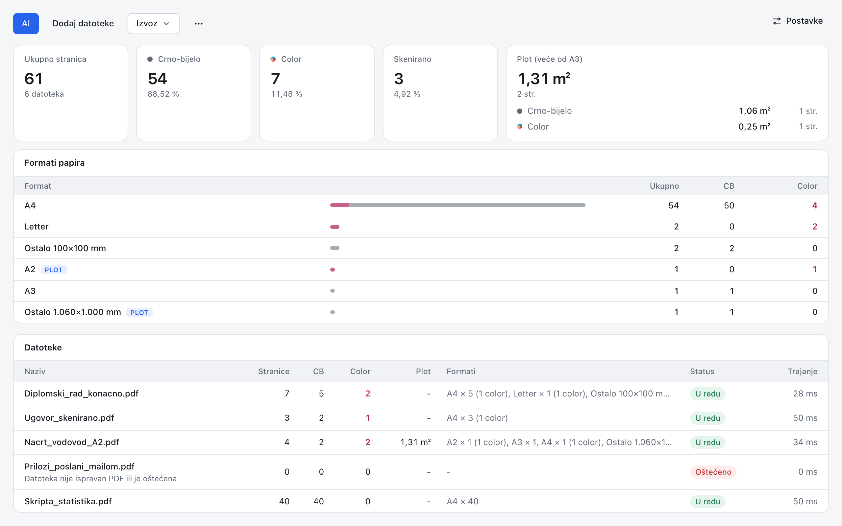The image size is (842, 526).
Task: Click the Oštećeno status badge
Action: pyautogui.click(x=713, y=472)
